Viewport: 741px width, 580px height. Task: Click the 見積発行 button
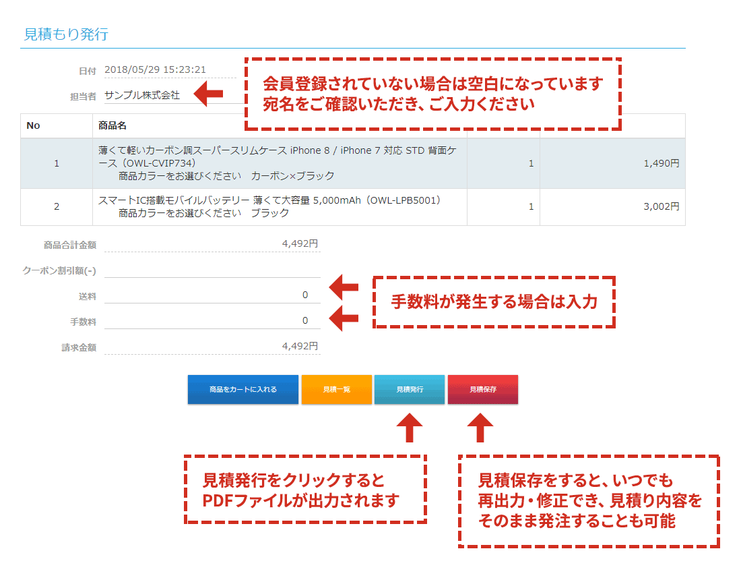point(410,389)
